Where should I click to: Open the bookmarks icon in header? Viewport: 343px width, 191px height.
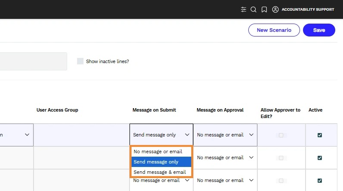point(264,9)
